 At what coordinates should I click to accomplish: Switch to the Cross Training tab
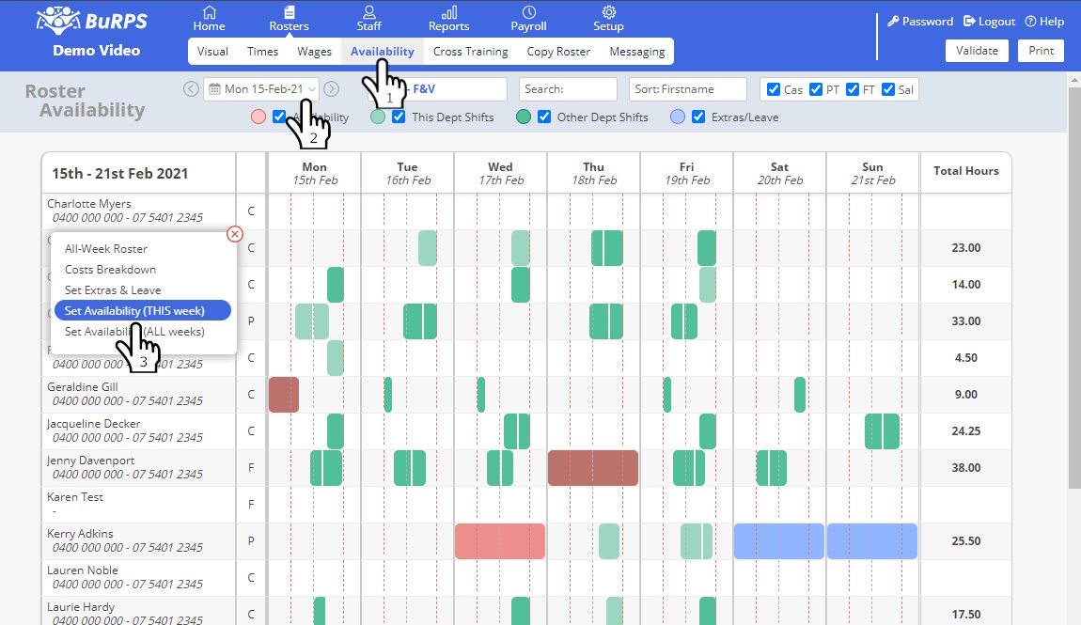(x=470, y=52)
